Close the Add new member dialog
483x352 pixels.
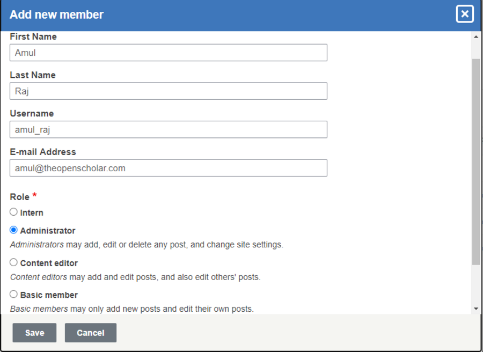pyautogui.click(x=465, y=14)
